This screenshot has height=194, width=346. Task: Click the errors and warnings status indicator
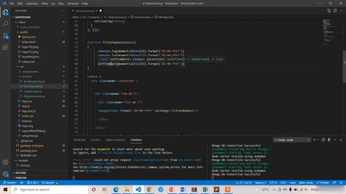(32, 183)
